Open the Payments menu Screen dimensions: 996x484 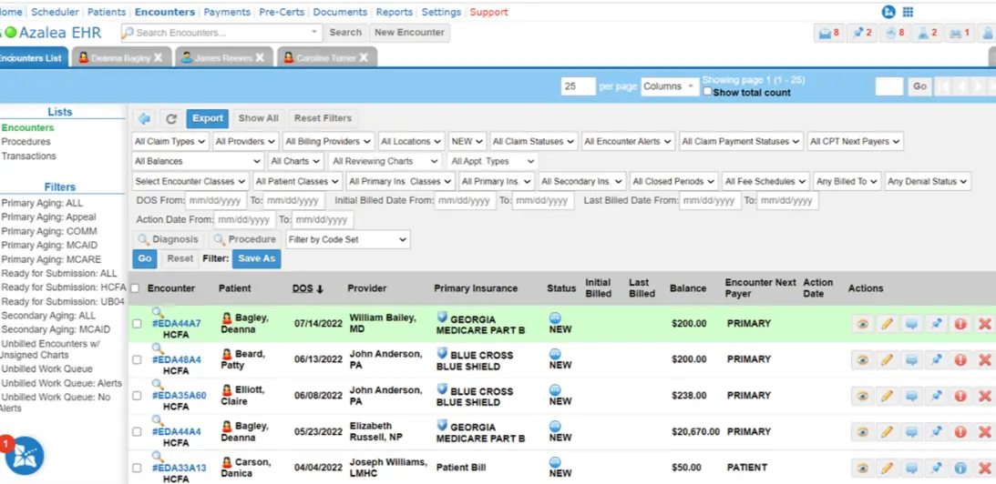(x=228, y=12)
